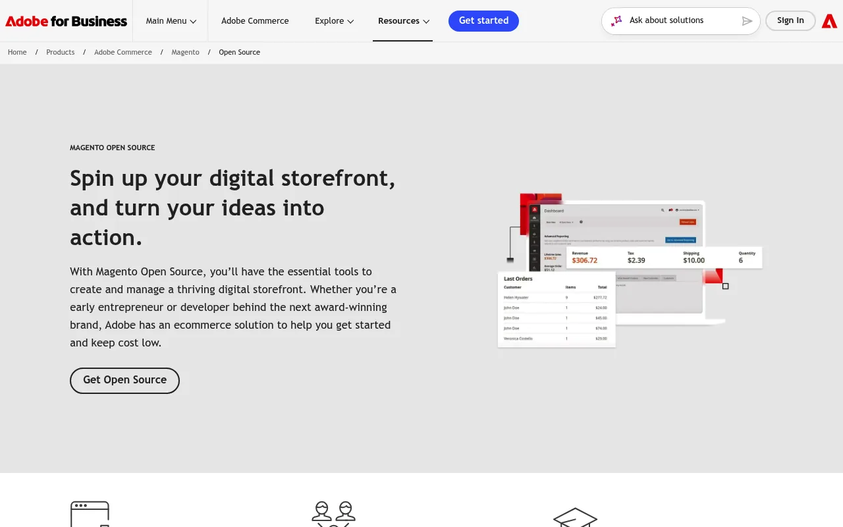Image resolution: width=843 pixels, height=527 pixels.
Task: Go to Magento in the breadcrumb
Action: point(185,52)
